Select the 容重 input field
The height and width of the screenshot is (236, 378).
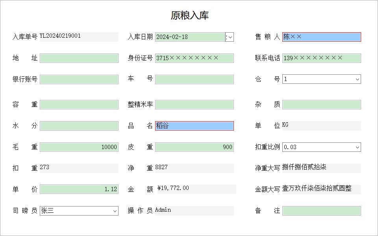(79, 105)
